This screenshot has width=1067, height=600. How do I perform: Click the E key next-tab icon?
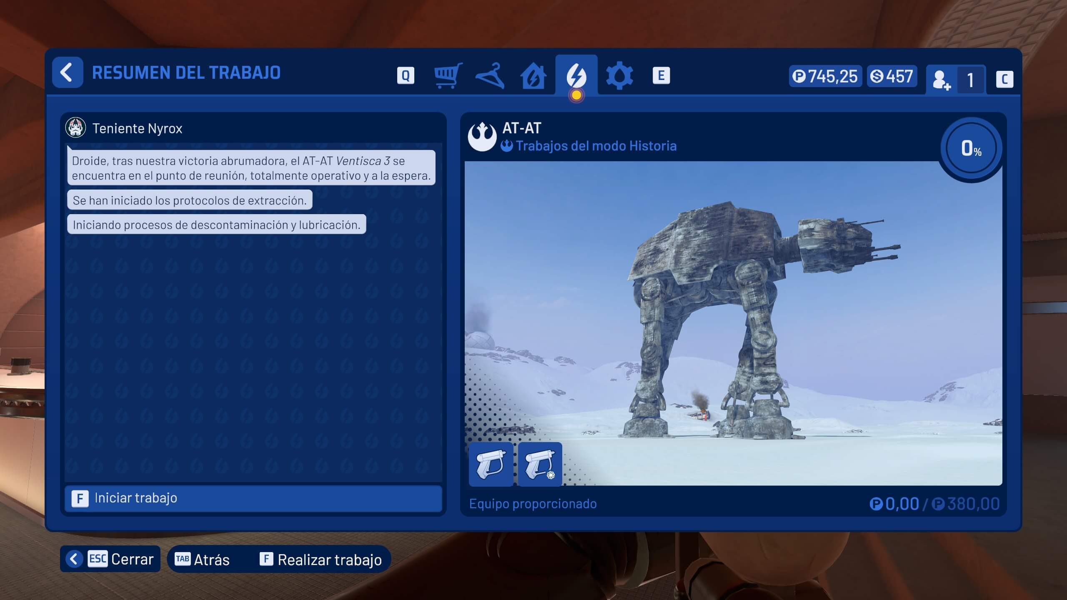pyautogui.click(x=661, y=75)
